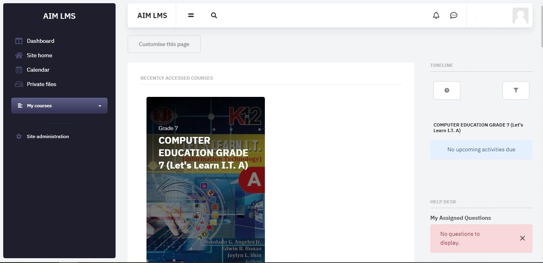The height and width of the screenshot is (263, 543).
Task: Open the Computer Education Grade 7 course title
Action: point(203,153)
